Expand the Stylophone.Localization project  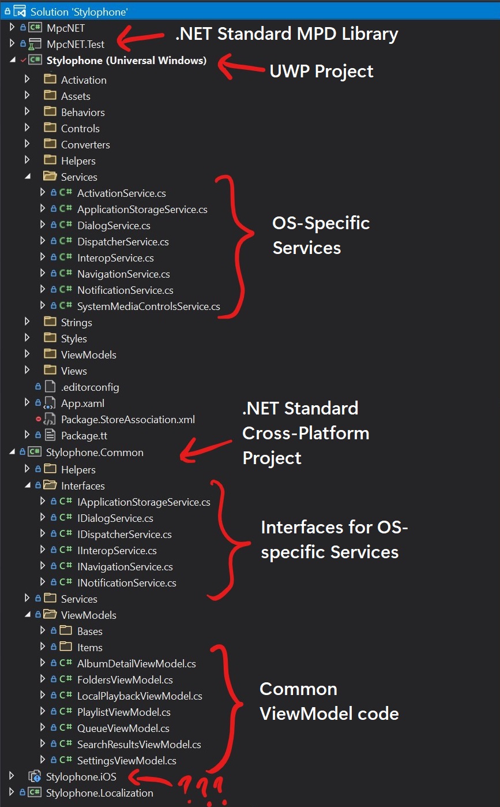[12, 793]
